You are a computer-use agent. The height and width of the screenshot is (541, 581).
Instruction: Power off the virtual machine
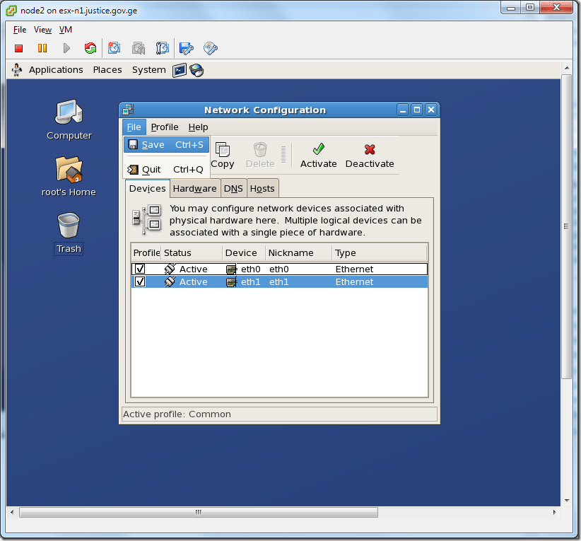coord(18,47)
